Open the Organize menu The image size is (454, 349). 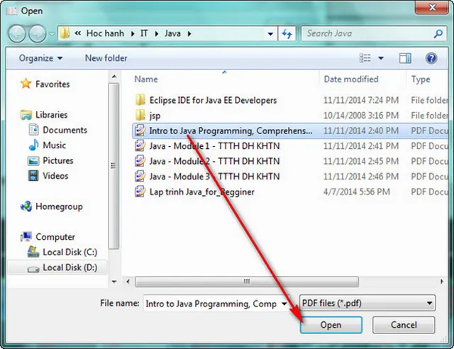40,58
